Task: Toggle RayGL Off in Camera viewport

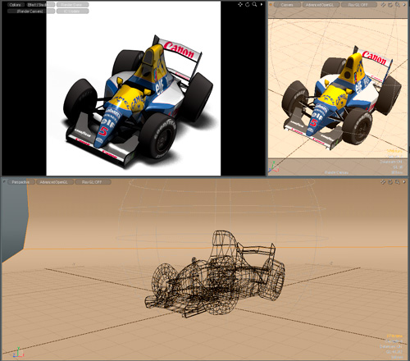Action: 358,5
